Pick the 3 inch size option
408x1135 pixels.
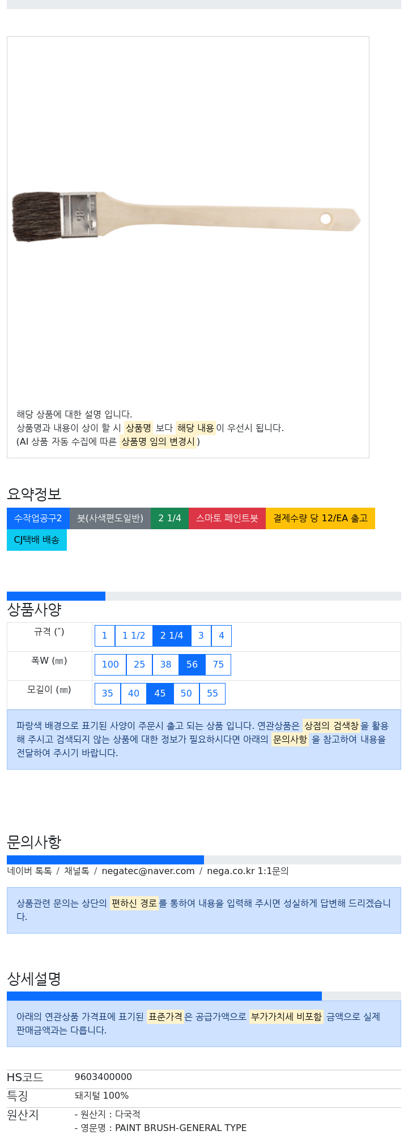pyautogui.click(x=201, y=636)
